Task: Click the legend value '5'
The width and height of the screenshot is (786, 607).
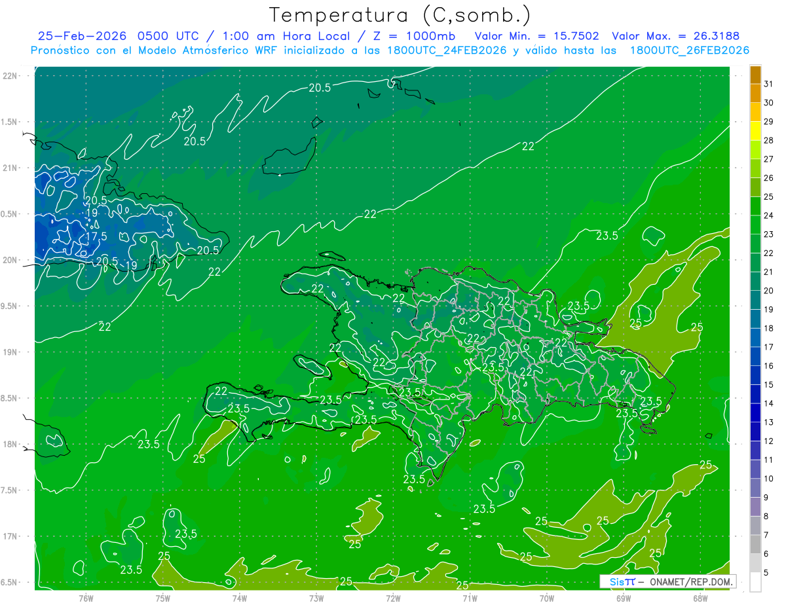Action: 766,572
